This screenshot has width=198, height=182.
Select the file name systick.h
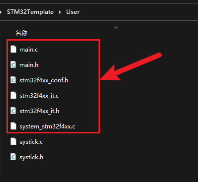(31, 157)
